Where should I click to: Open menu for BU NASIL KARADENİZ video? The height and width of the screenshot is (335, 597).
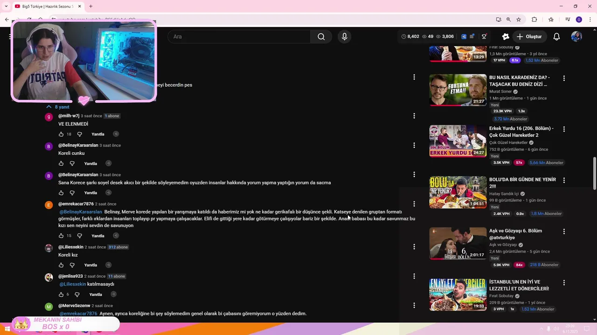pyautogui.click(x=564, y=78)
